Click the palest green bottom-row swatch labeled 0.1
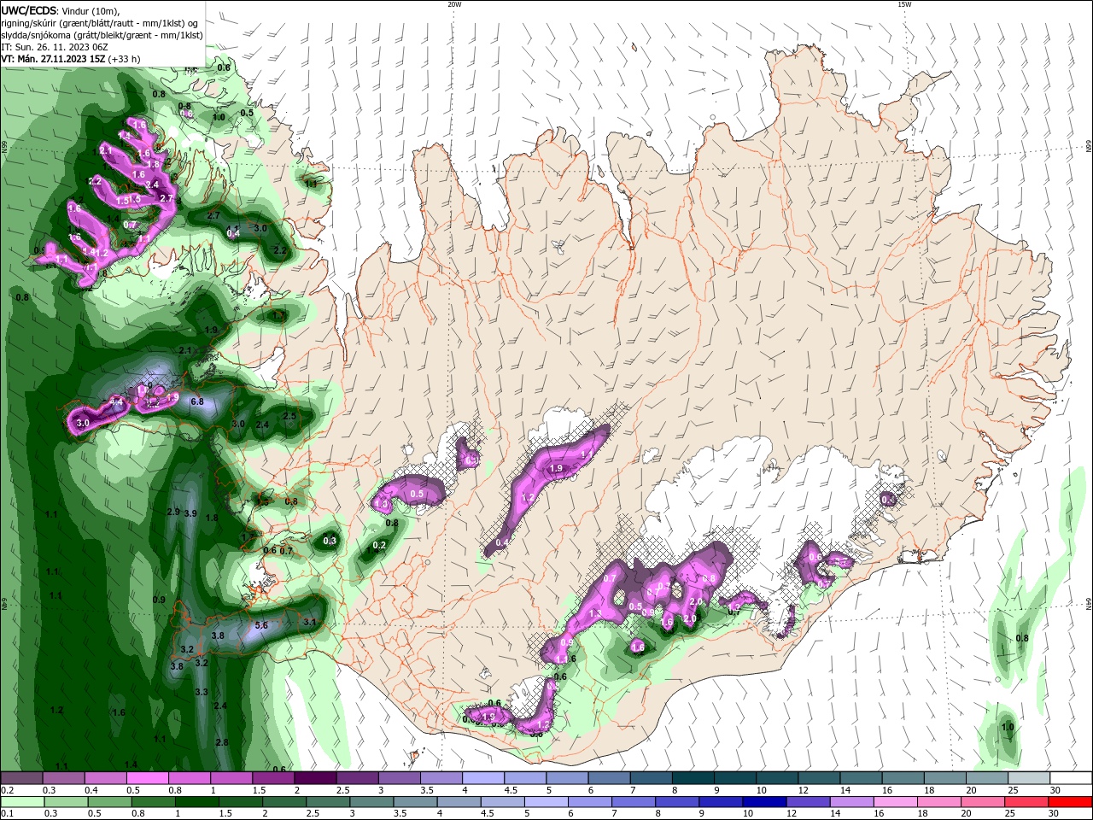 coord(21,802)
